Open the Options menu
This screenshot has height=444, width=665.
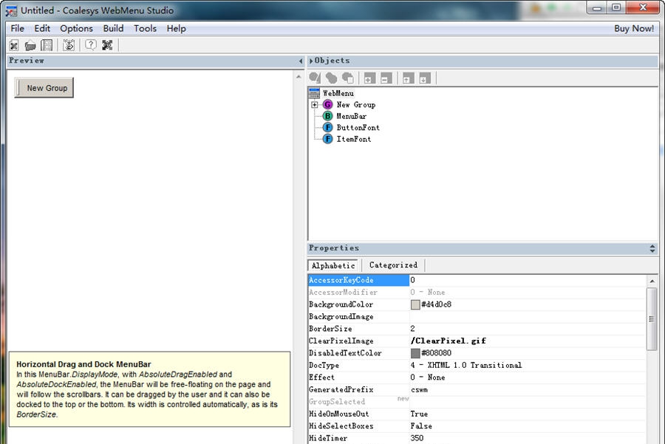coord(76,28)
